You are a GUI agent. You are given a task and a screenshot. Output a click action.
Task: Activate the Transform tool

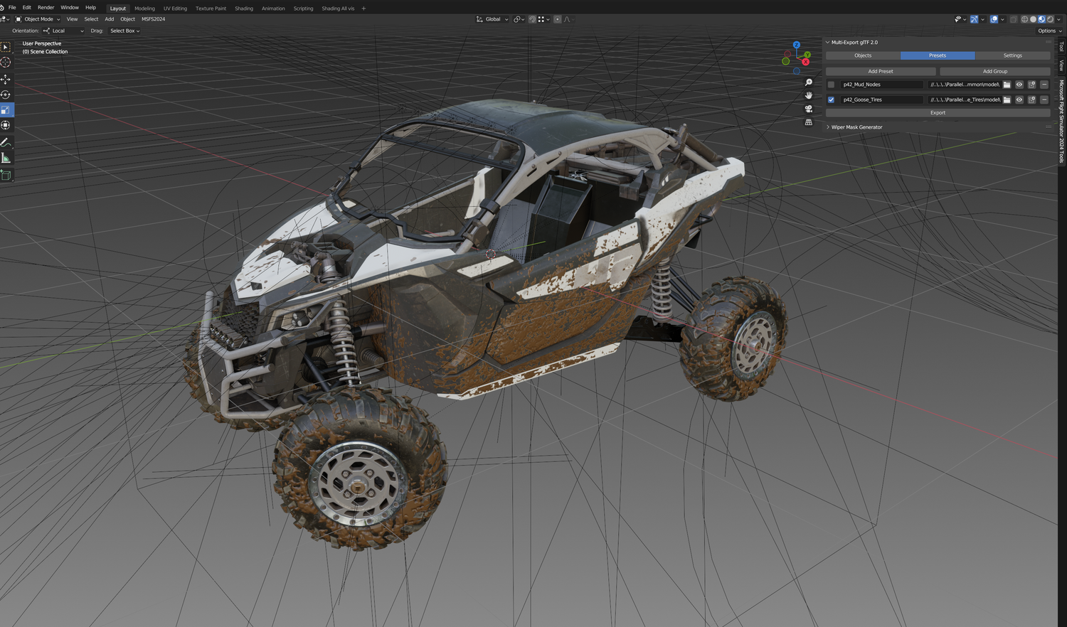tap(6, 126)
